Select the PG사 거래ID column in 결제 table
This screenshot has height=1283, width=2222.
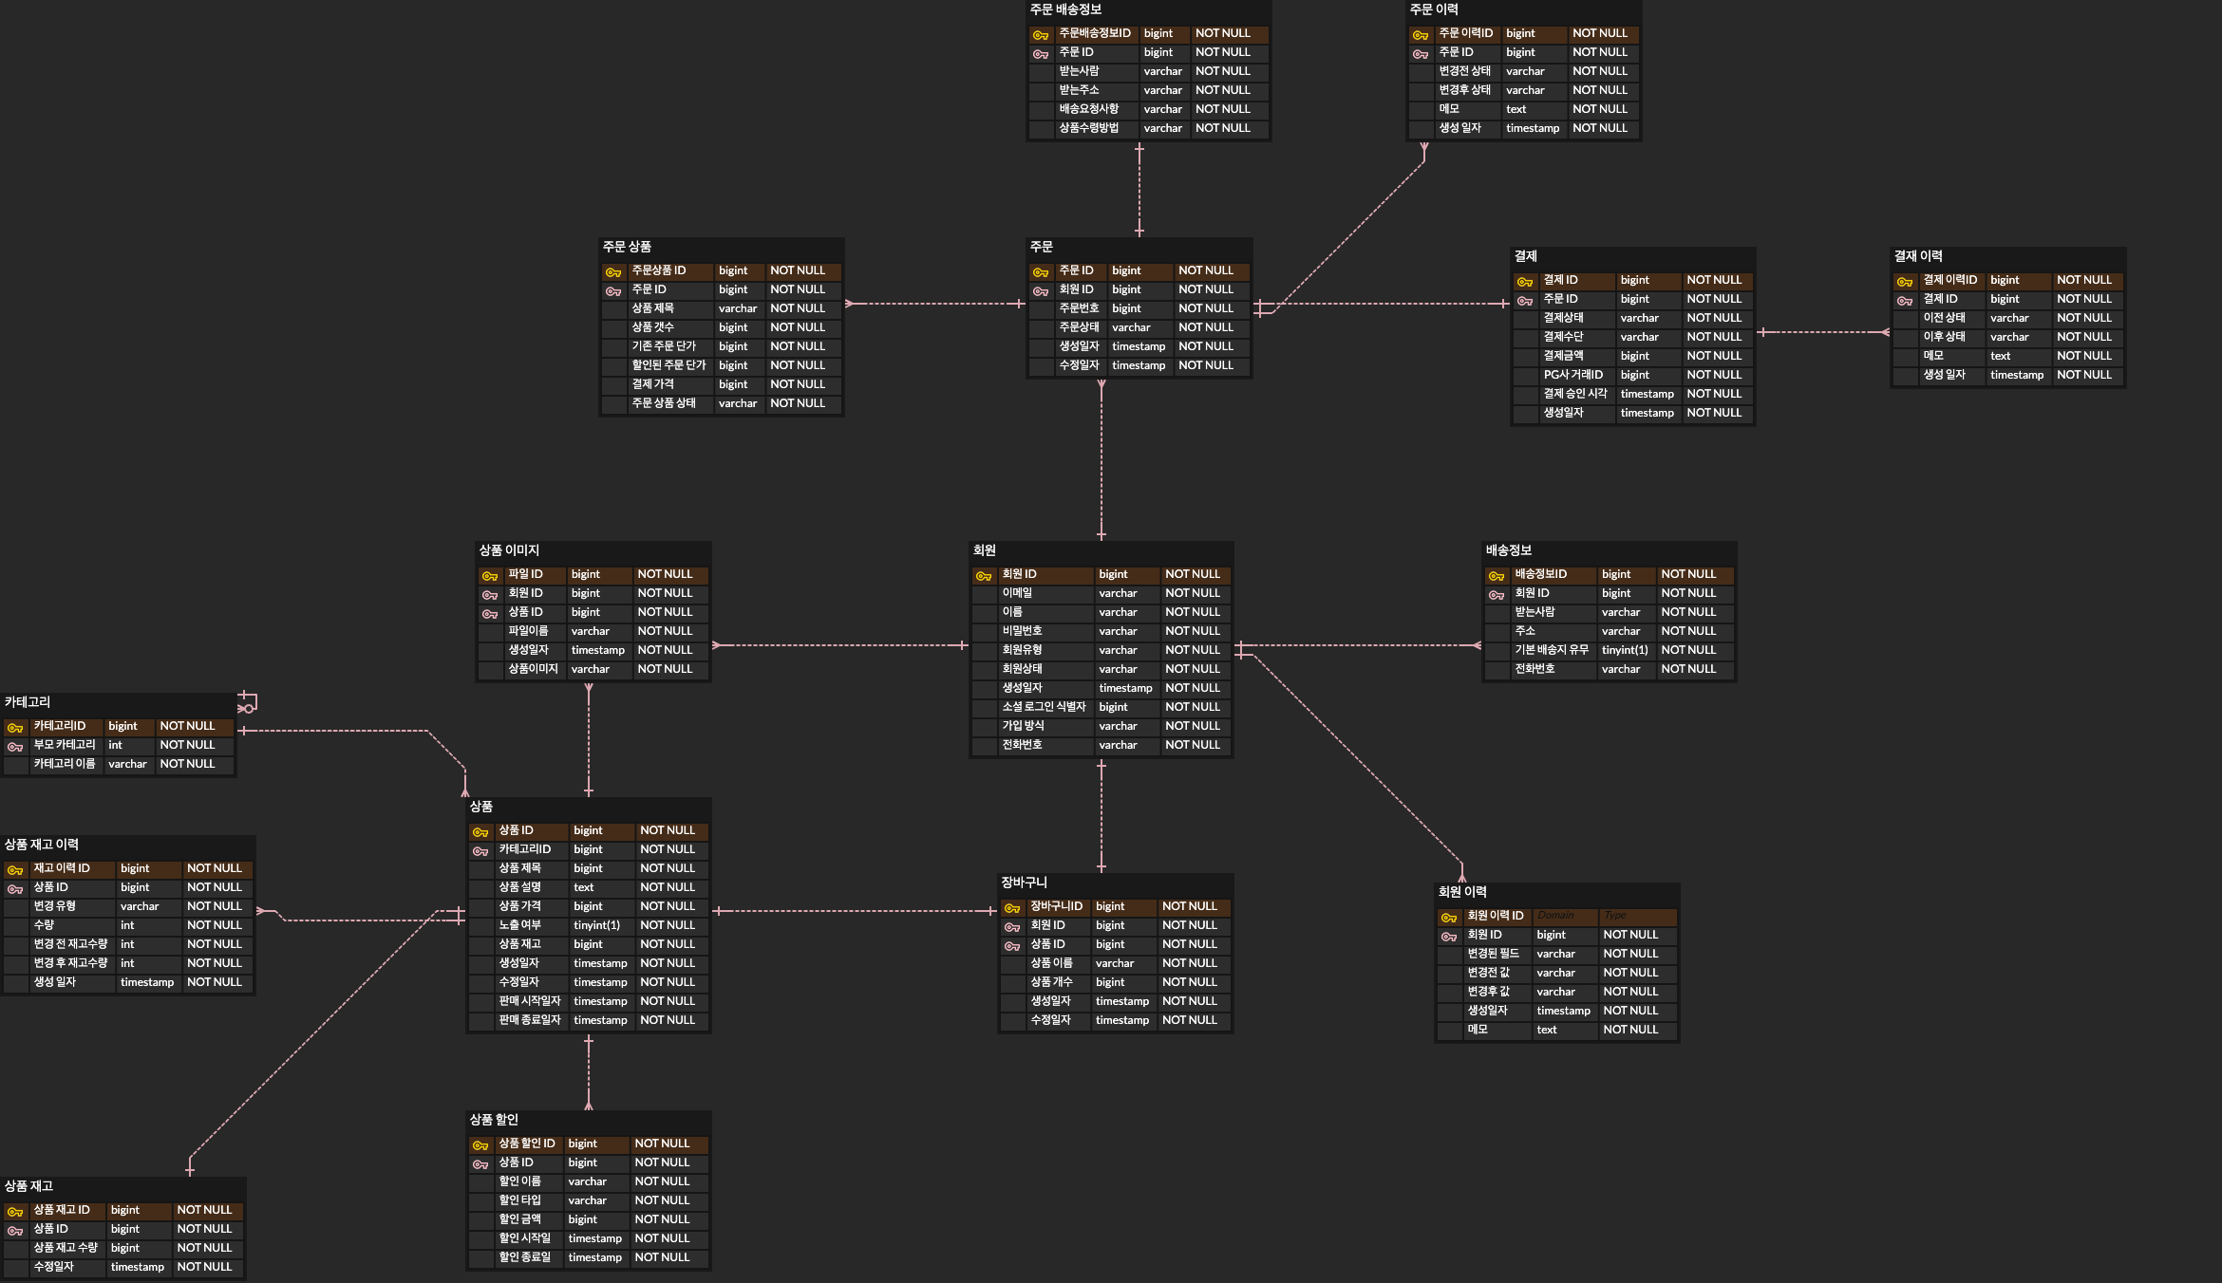tap(1572, 375)
